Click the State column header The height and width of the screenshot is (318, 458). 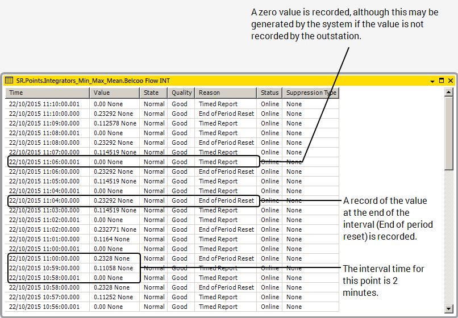(153, 93)
